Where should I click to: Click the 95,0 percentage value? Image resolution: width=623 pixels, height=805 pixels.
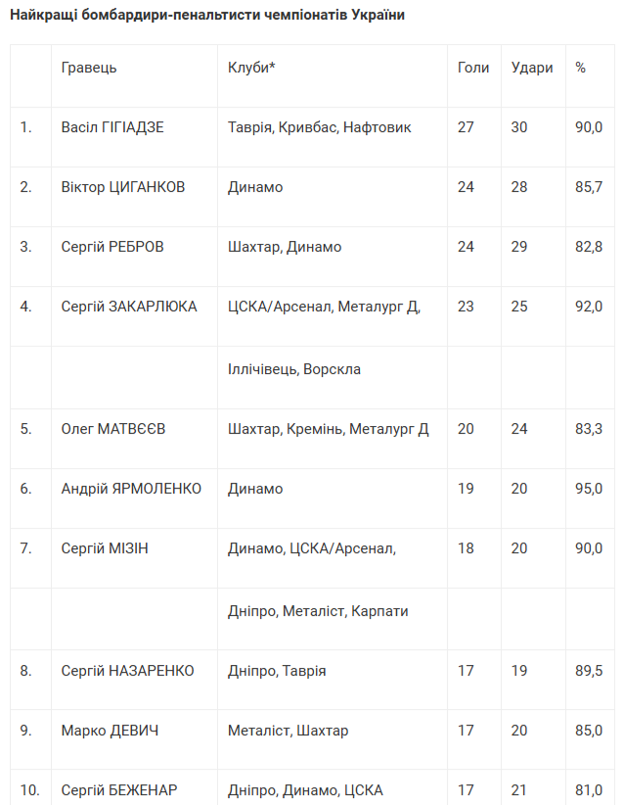click(589, 489)
